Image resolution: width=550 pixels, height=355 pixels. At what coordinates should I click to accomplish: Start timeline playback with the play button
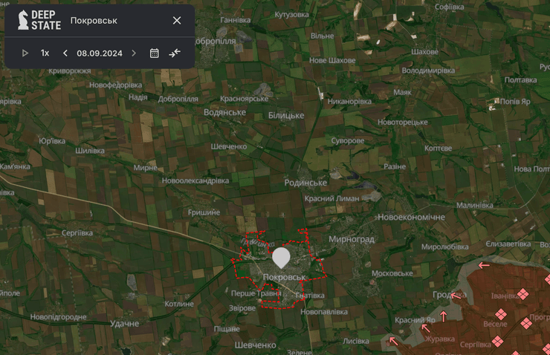[25, 53]
